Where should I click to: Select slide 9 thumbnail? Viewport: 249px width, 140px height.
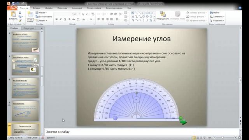click(25, 111)
